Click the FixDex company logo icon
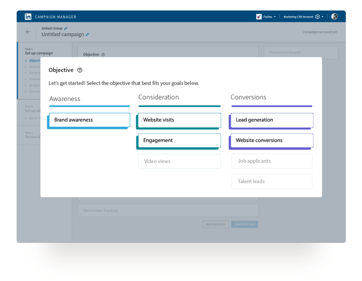The width and height of the screenshot is (362, 281). (x=259, y=17)
